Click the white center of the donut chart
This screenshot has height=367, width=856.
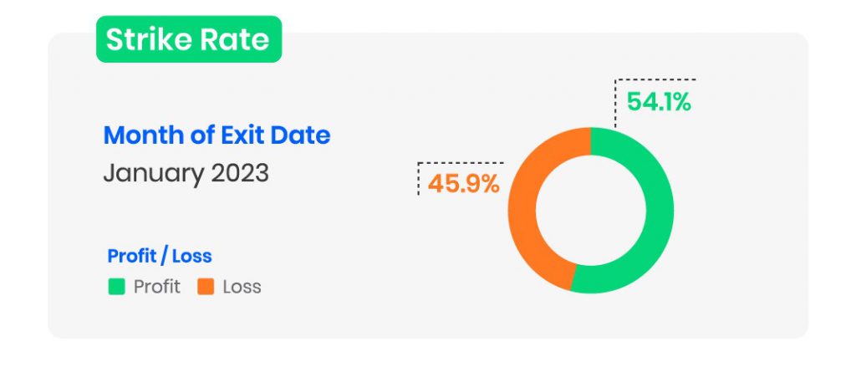(590, 210)
